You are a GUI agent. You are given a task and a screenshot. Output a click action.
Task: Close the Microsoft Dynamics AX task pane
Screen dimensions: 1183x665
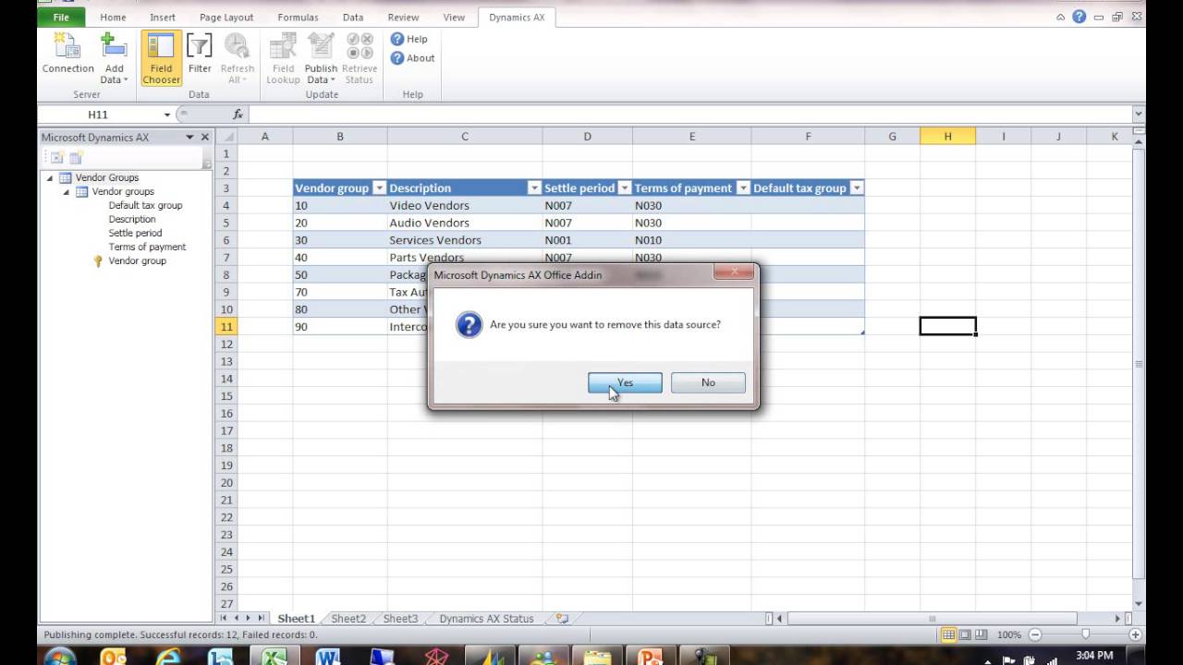(x=205, y=137)
